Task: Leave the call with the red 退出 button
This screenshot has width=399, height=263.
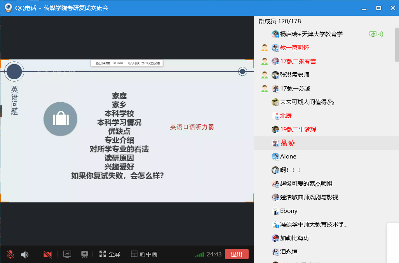Action: pos(237,254)
